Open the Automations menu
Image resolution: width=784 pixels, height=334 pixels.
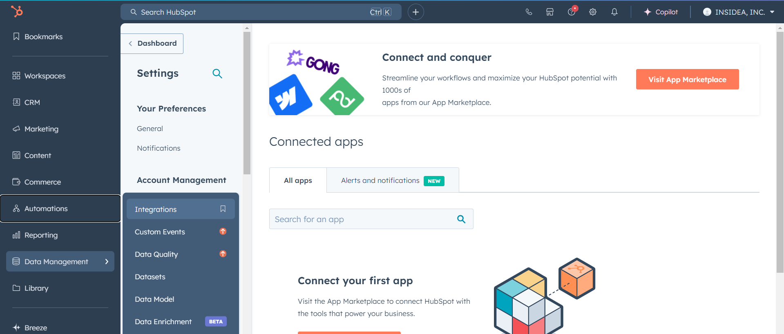click(x=60, y=209)
